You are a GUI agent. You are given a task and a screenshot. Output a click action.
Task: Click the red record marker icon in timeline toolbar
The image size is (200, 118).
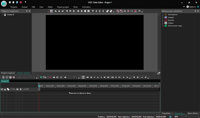point(14,77)
